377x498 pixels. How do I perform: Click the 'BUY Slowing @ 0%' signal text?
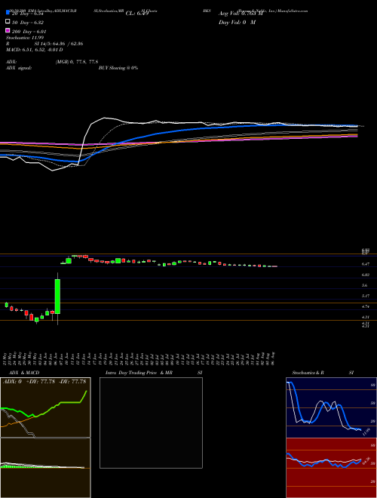click(118, 68)
